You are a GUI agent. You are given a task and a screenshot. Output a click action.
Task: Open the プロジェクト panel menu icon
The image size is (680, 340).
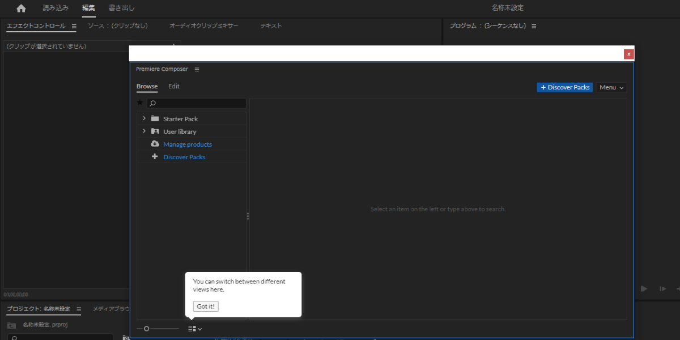pos(79,309)
